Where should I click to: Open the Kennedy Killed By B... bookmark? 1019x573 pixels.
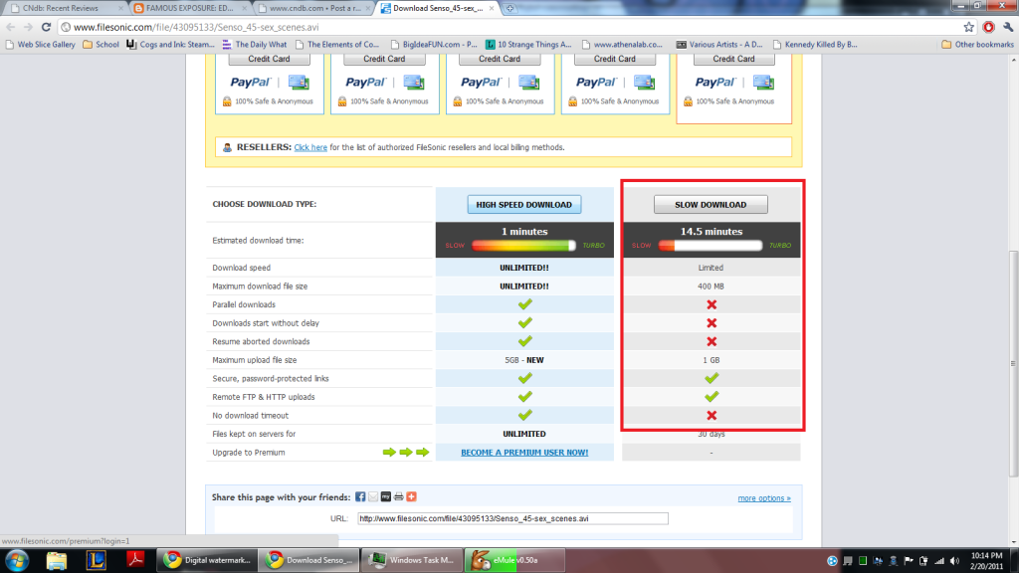815,45
